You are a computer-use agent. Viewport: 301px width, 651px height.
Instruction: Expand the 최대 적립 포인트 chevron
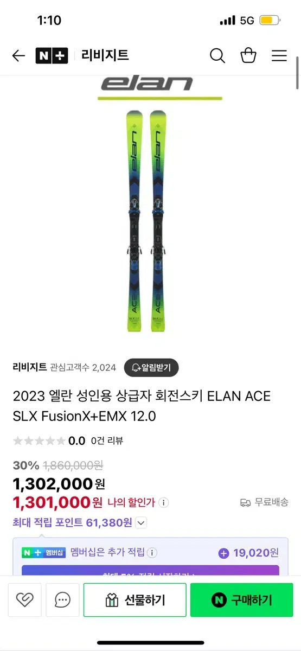click(141, 523)
